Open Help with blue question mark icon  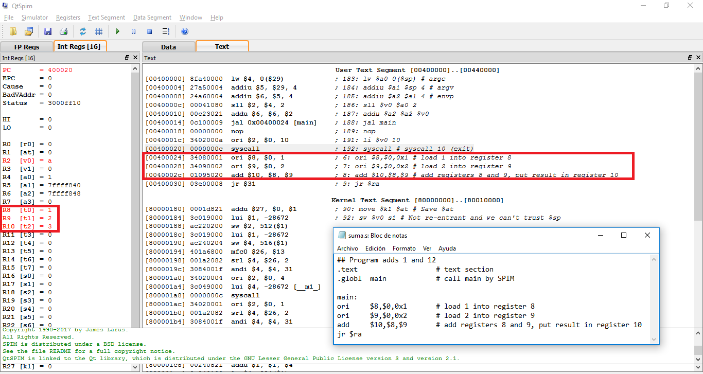point(185,31)
